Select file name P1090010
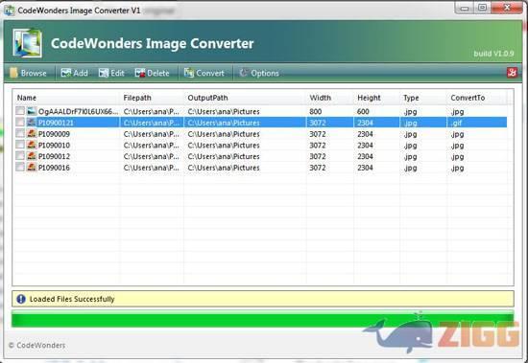The width and height of the screenshot is (528, 363). (54, 146)
